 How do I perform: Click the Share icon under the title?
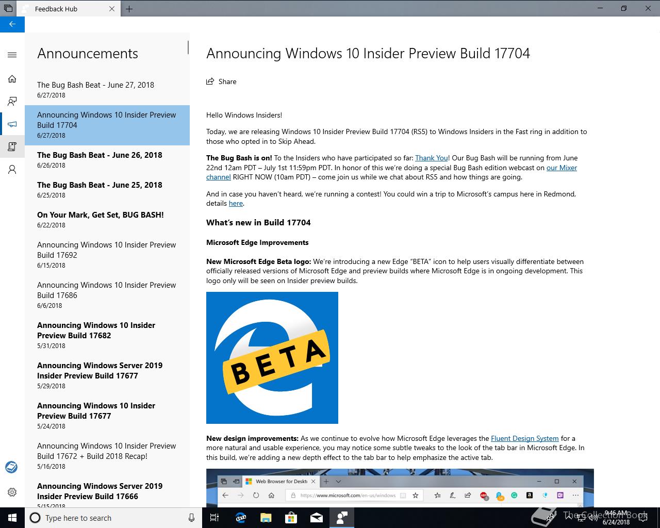pos(210,81)
